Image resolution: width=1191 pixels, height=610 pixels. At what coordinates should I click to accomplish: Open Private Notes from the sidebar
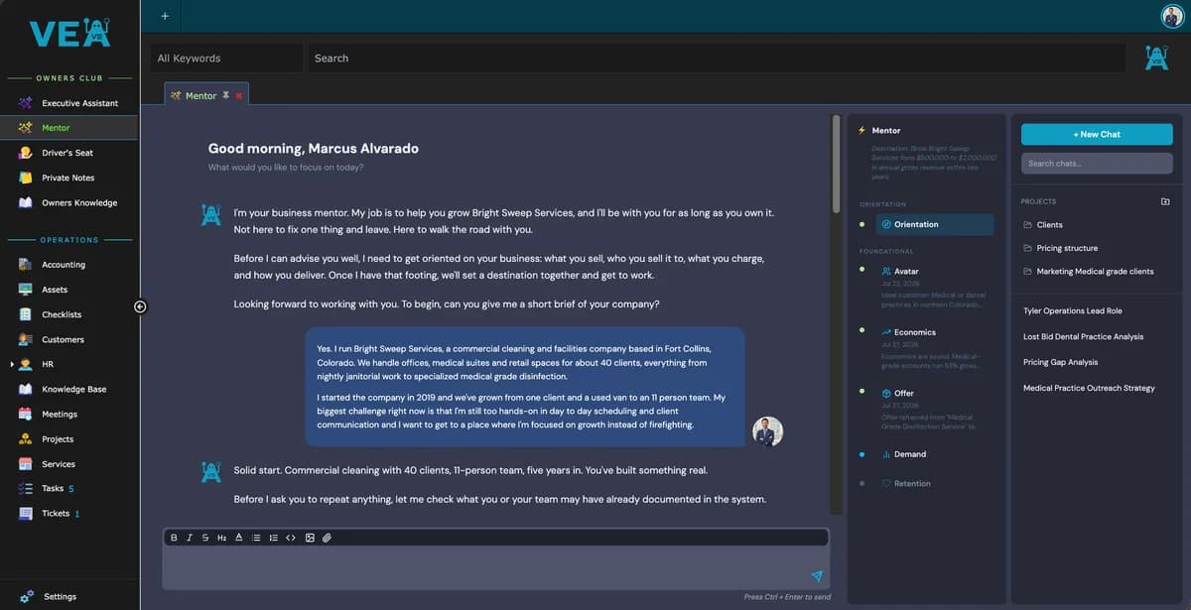(x=69, y=178)
